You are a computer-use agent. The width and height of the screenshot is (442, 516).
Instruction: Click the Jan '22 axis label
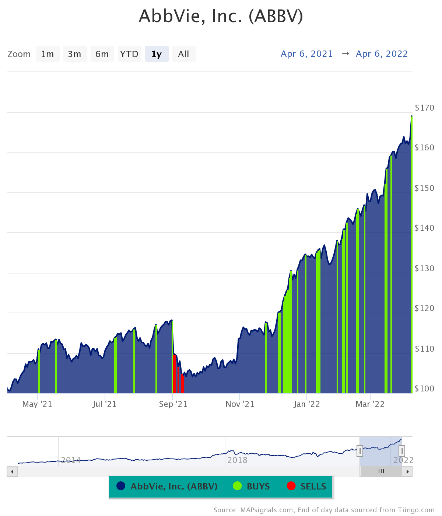[x=307, y=404]
